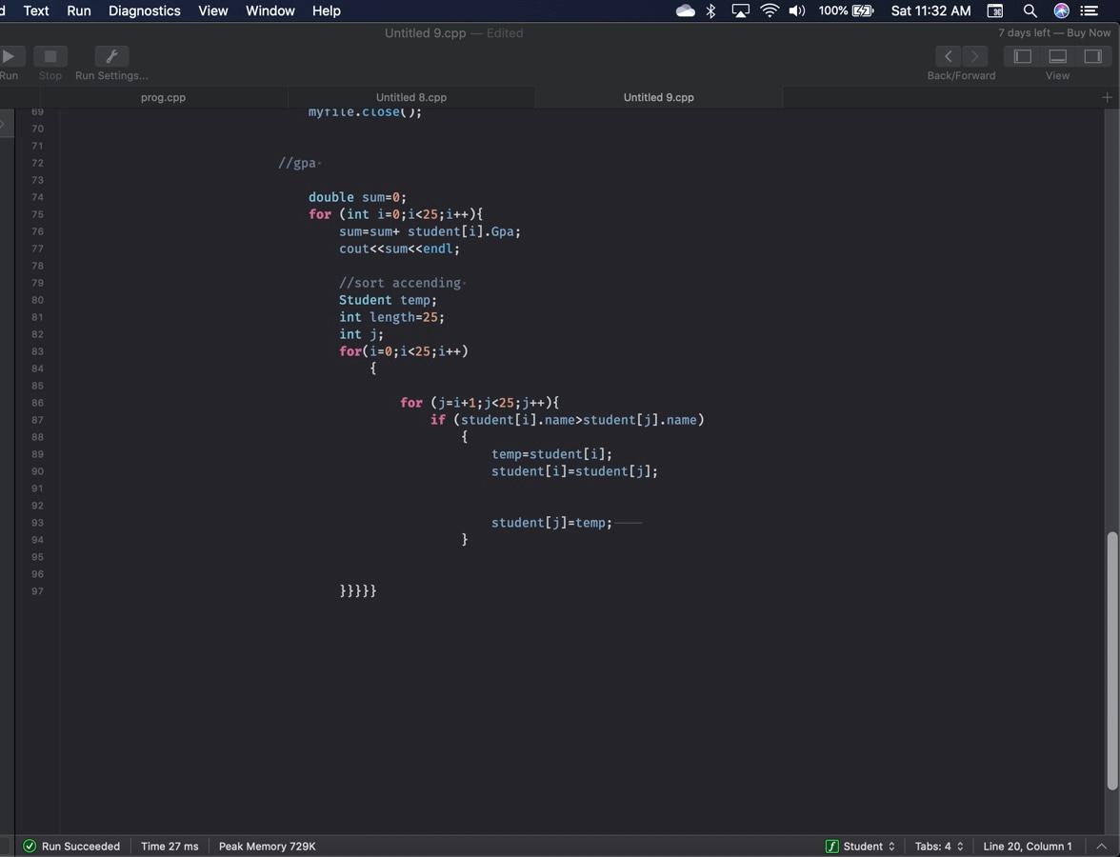
Task: Expand the sidebar using the edge disclosure arrow
Action: pos(4,122)
